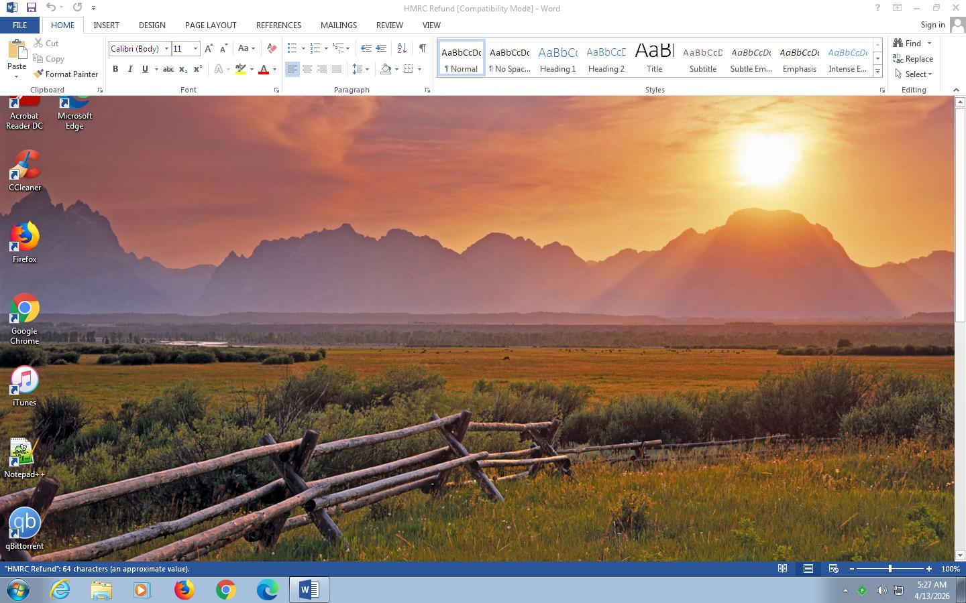
Task: Click the Increase Indent icon
Action: [381, 48]
